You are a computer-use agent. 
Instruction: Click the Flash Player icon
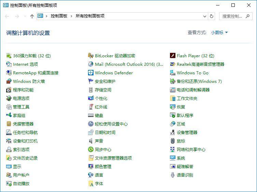pos(173,56)
